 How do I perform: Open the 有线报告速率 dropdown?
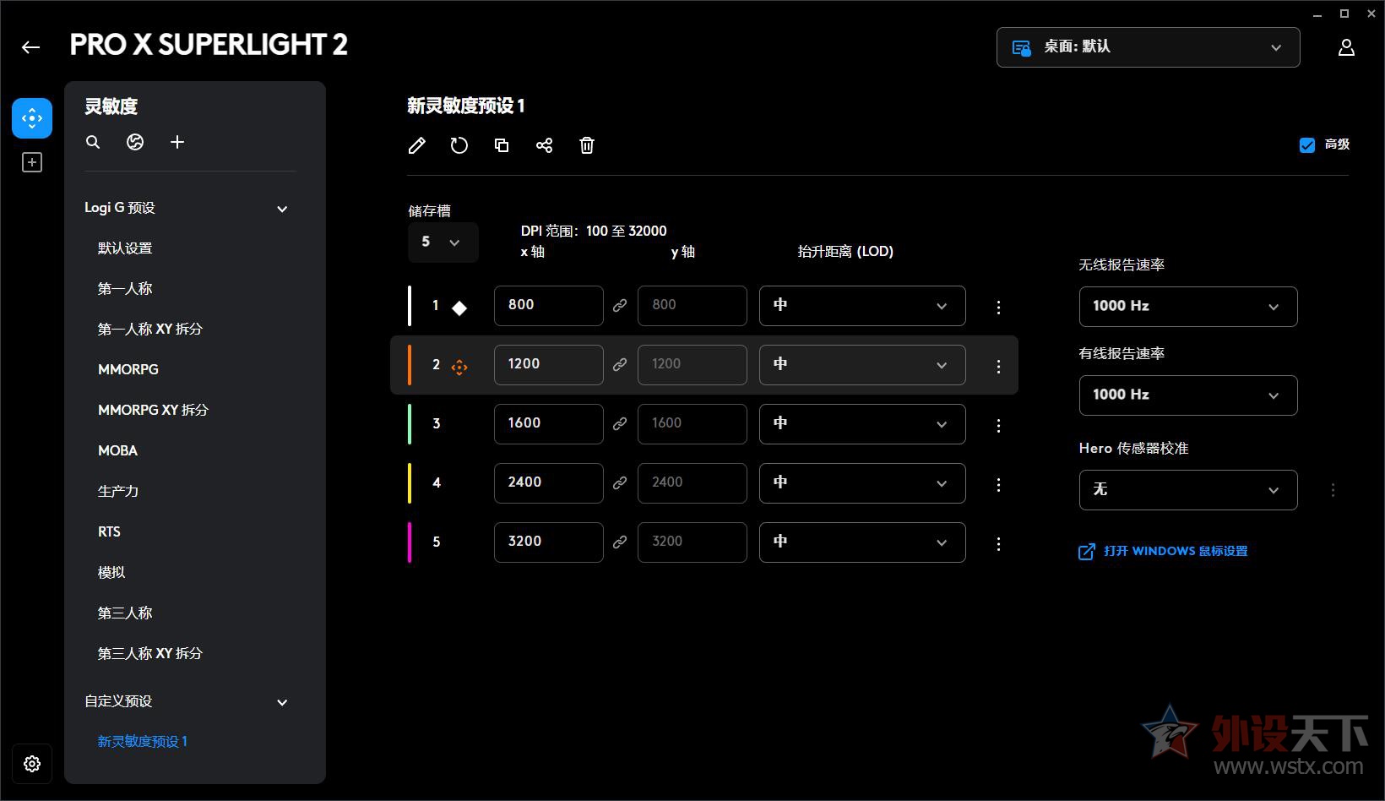pyautogui.click(x=1188, y=395)
